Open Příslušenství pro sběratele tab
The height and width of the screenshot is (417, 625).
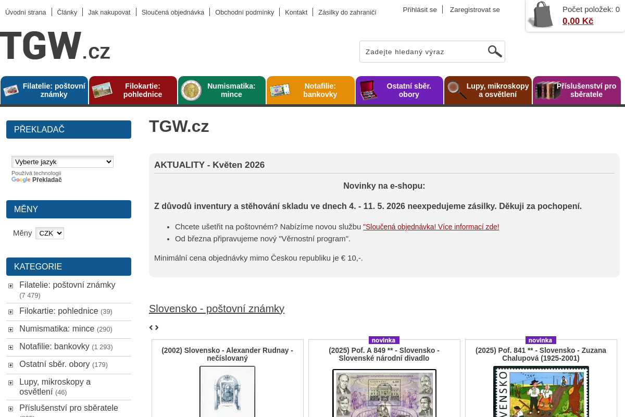tap(577, 90)
